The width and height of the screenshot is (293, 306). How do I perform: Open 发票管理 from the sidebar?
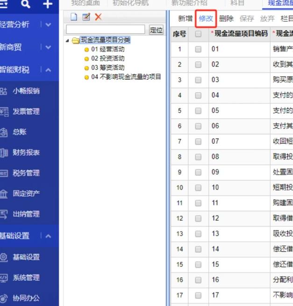pyautogui.click(x=26, y=111)
